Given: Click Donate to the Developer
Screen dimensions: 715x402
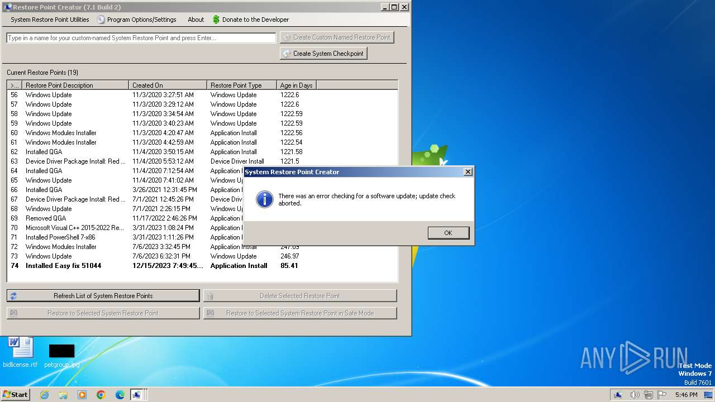Looking at the screenshot, I should (x=250, y=20).
